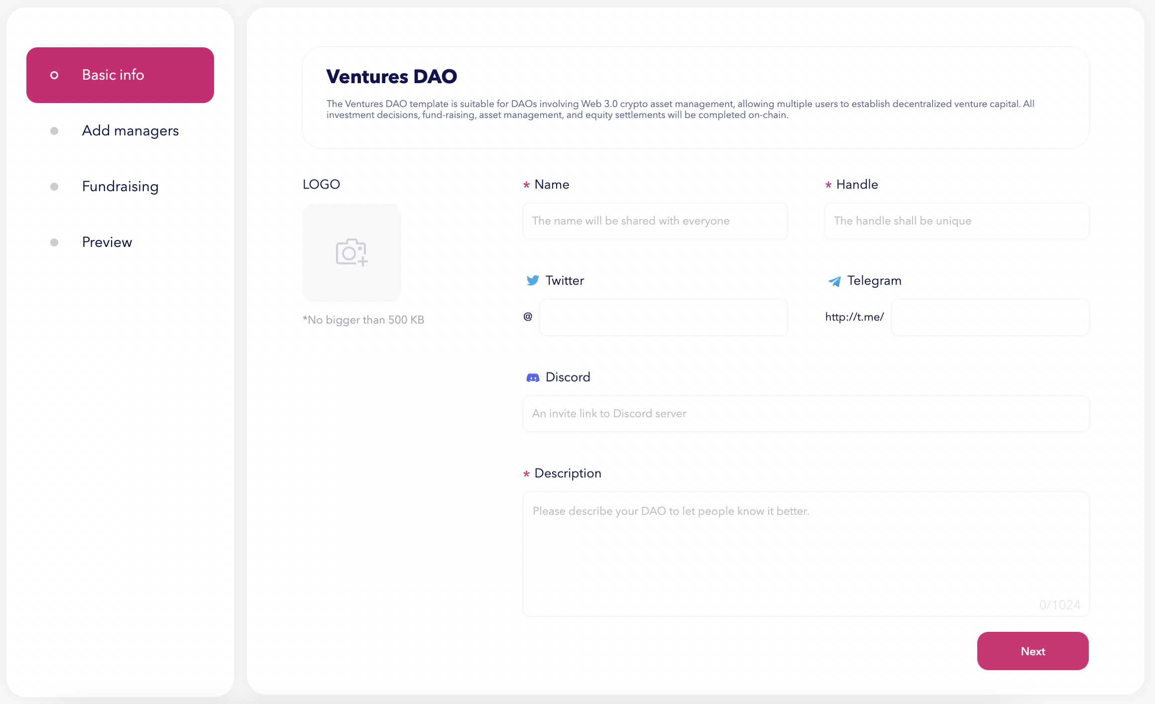Upload a logo via the camera icon
The image size is (1155, 704).
[x=352, y=252]
